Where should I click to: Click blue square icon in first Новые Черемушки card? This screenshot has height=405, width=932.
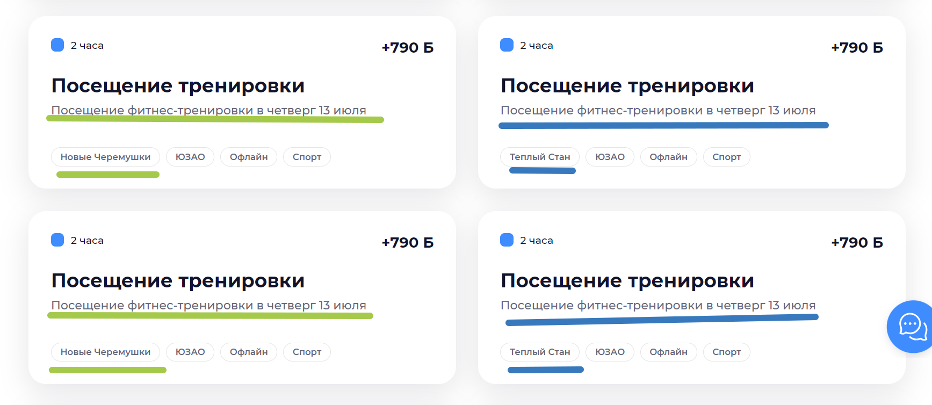tap(57, 45)
